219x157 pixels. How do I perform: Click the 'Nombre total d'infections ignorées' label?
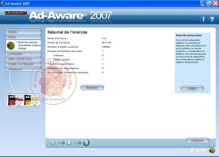[x=68, y=72]
